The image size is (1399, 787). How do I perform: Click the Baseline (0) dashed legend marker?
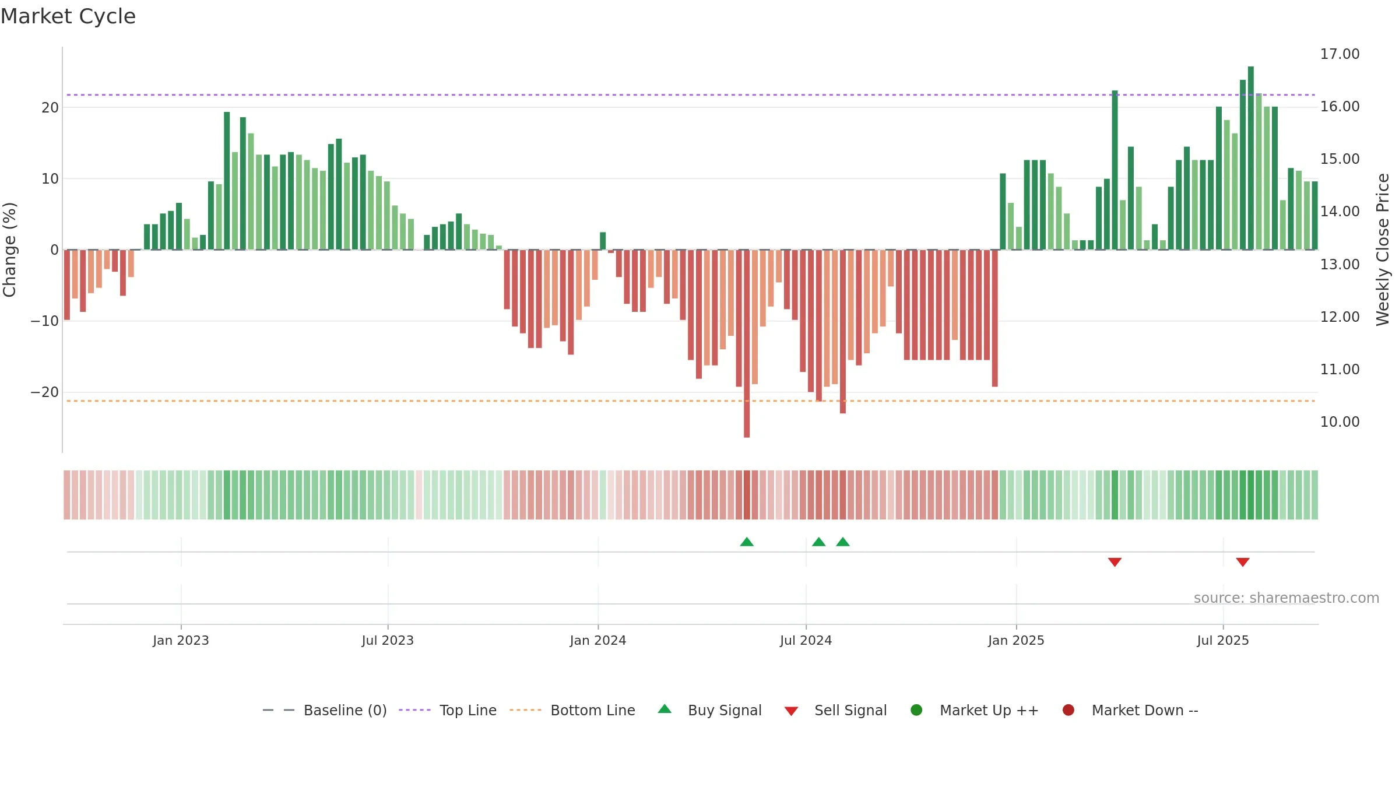coord(279,710)
